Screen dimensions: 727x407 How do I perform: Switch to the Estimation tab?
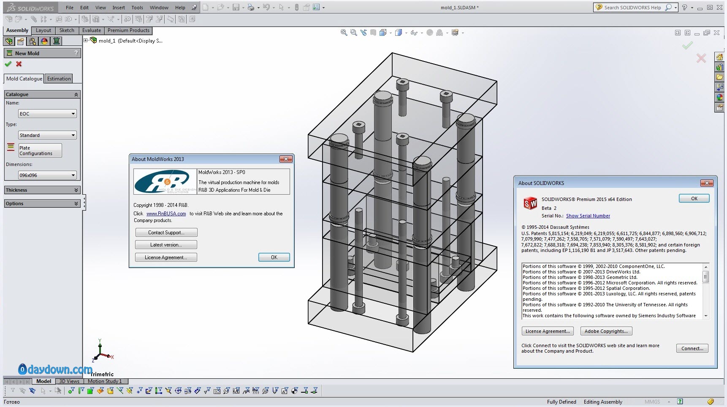click(x=59, y=79)
